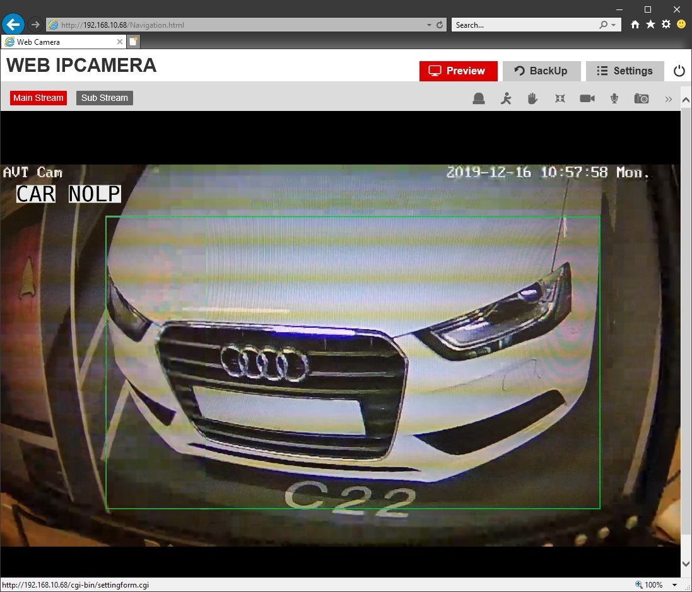Click the scrollbar up arrow
This screenshot has height=592, width=692.
click(x=686, y=100)
